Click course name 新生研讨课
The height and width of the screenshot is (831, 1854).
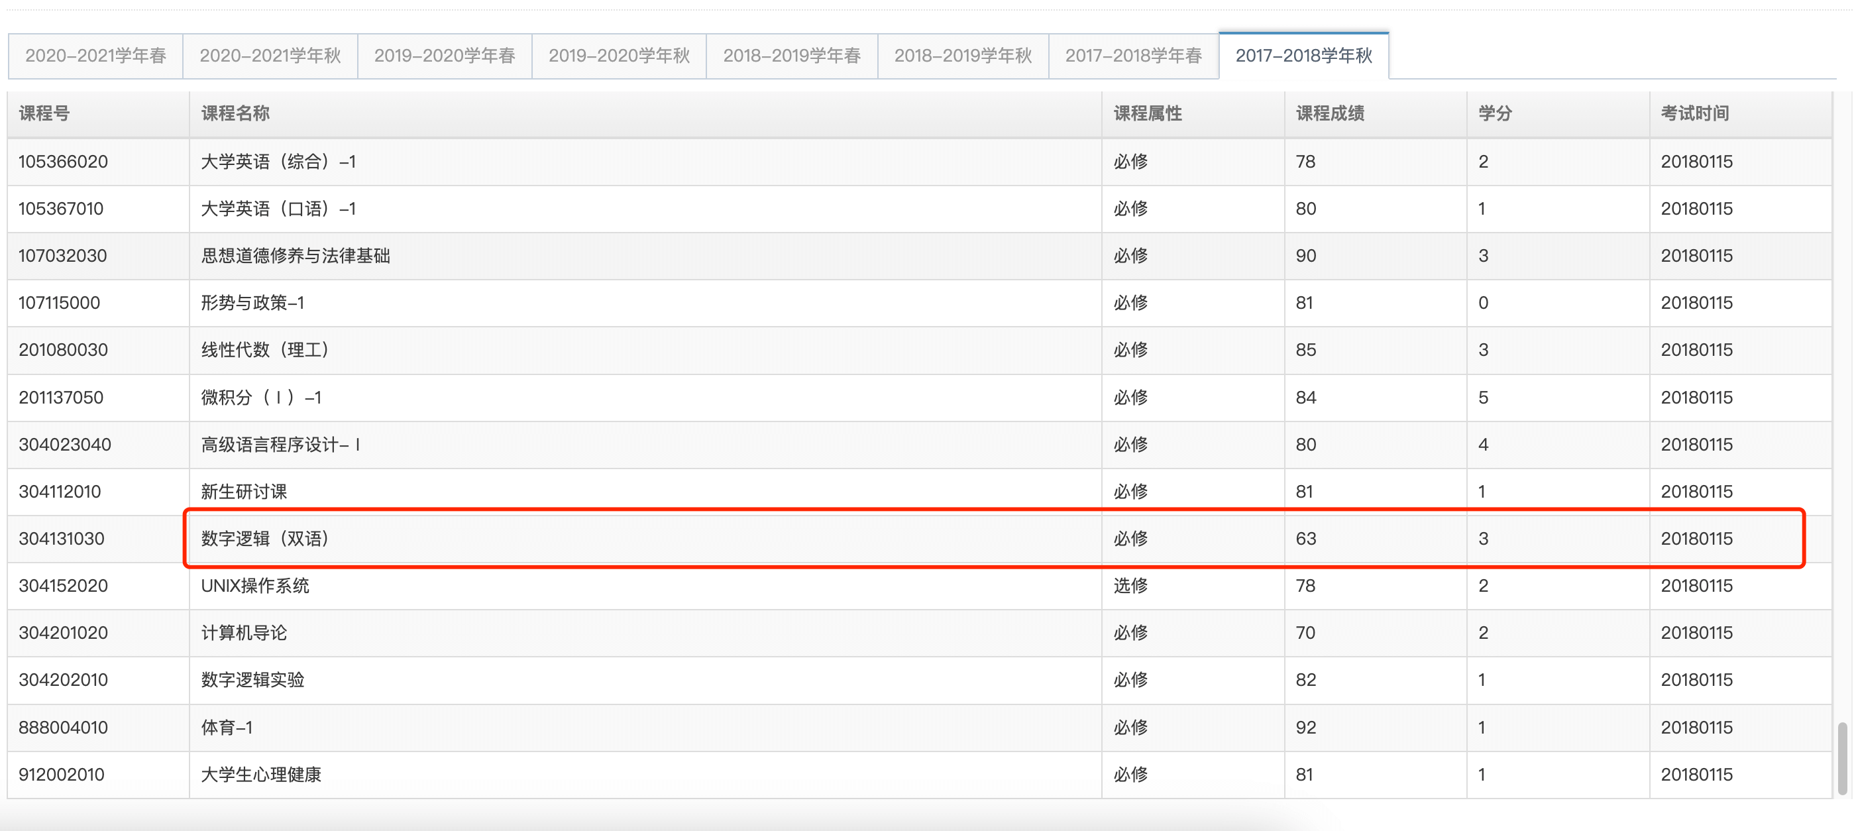click(244, 492)
